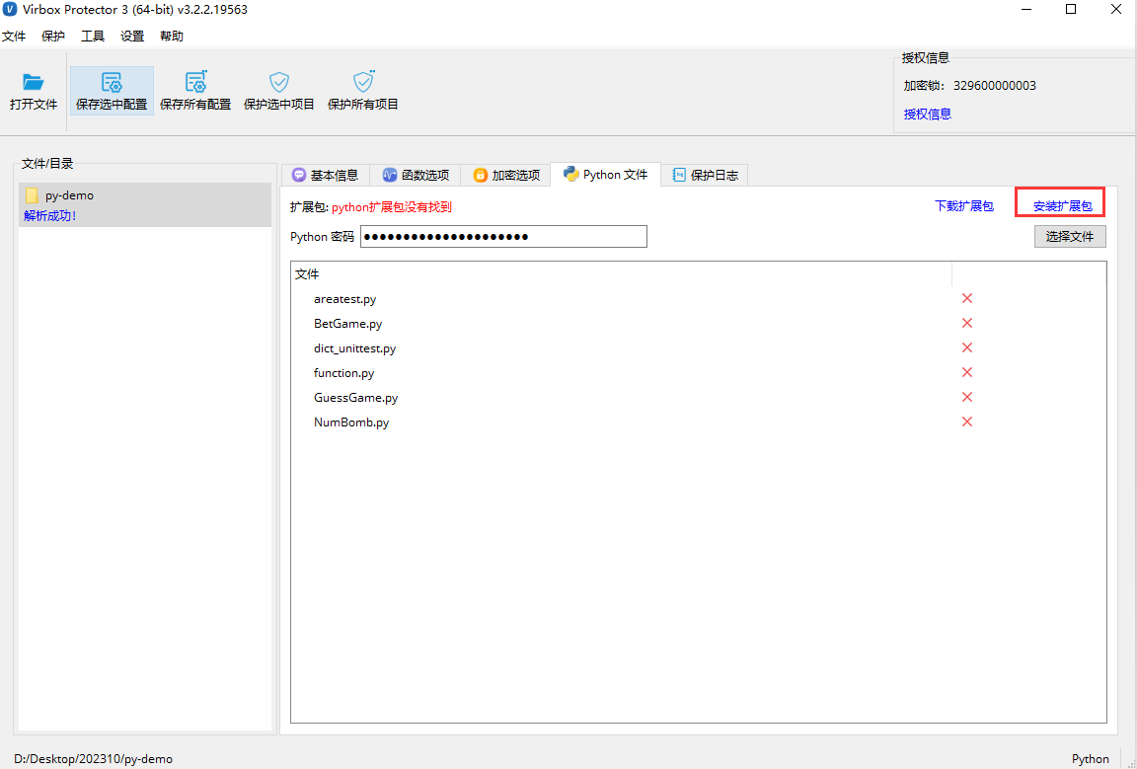
Task: Switch to the 加密选项 tab
Action: (x=506, y=175)
